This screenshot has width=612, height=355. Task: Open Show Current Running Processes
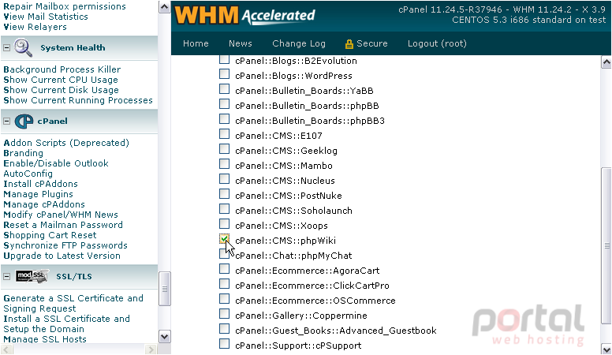78,100
